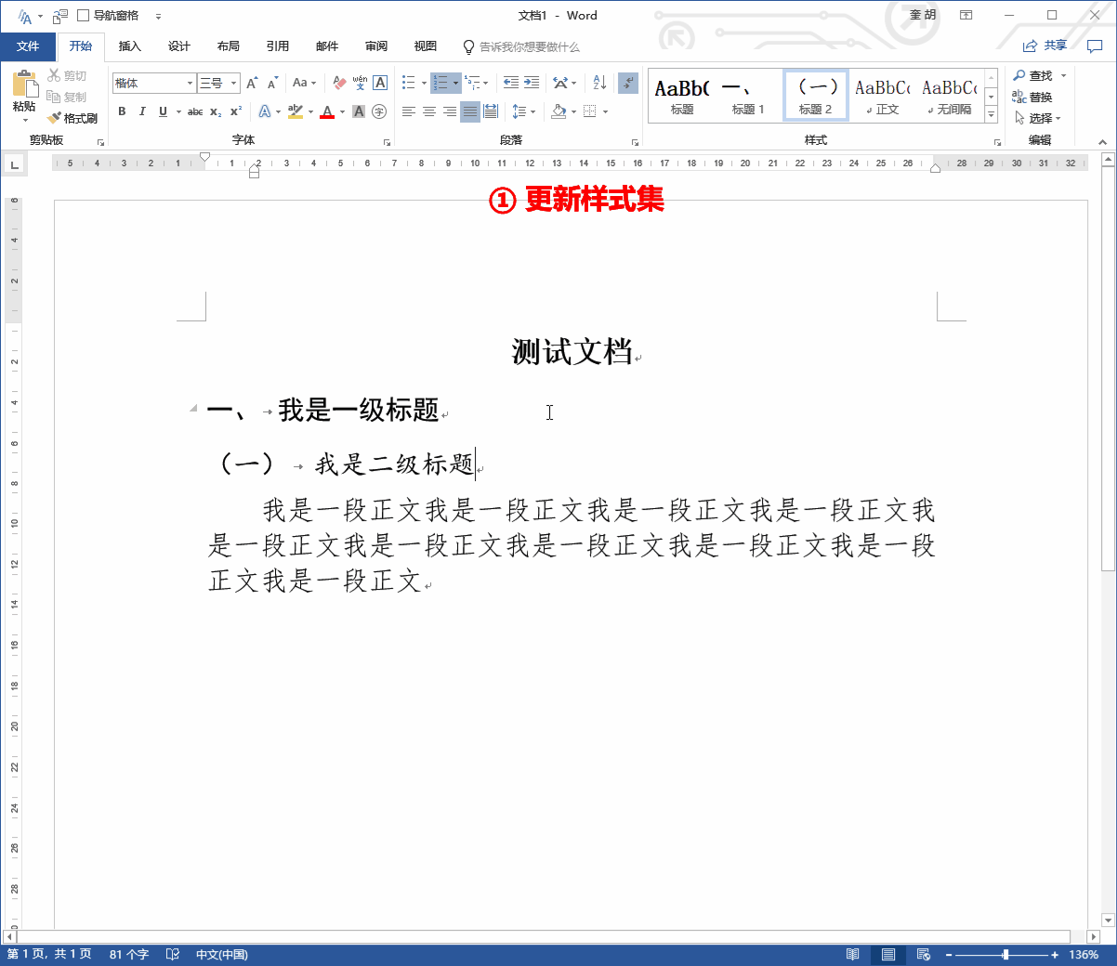The image size is (1117, 966).
Task: Click the subscript icon
Action: tap(216, 111)
